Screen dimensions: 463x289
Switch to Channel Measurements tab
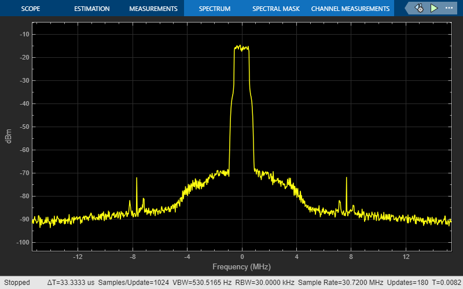[x=350, y=9]
